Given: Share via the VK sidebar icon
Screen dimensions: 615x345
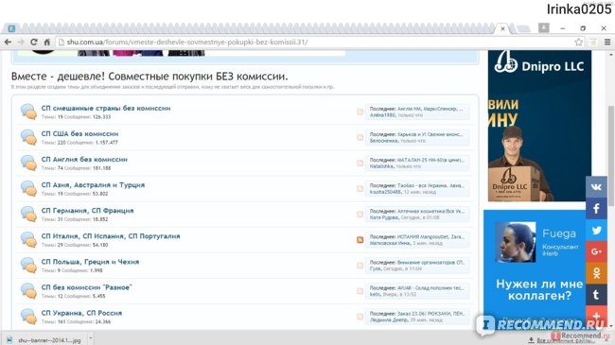Looking at the screenshot, I should point(597,186).
